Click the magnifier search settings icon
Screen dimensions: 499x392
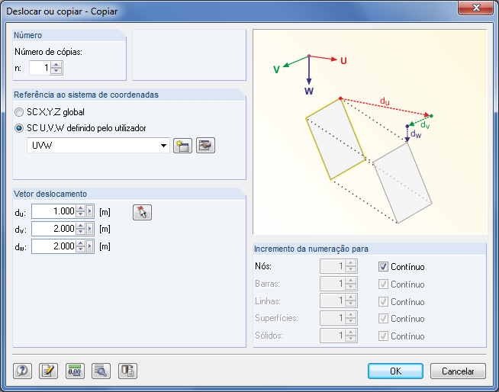click(x=101, y=371)
